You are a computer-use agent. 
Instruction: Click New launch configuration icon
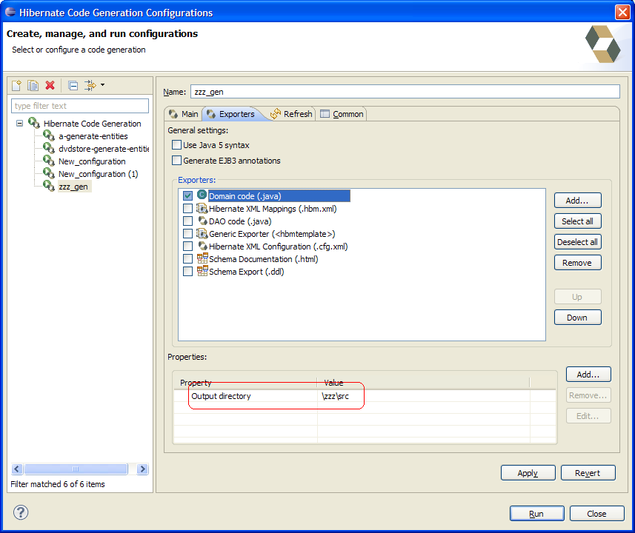click(16, 85)
